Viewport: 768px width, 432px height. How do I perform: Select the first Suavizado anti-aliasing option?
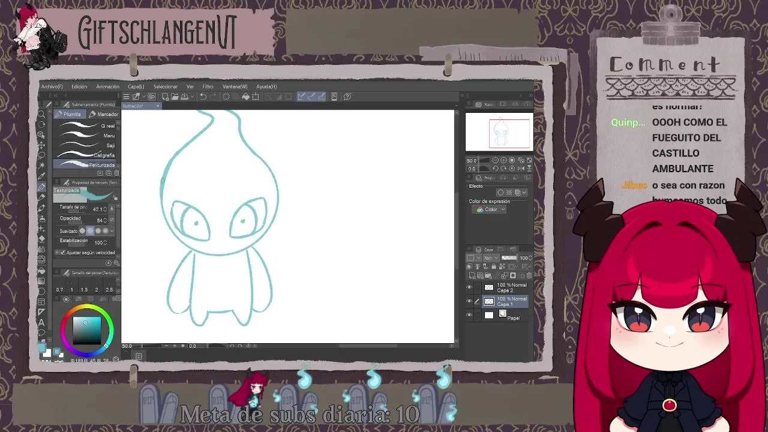[x=82, y=231]
